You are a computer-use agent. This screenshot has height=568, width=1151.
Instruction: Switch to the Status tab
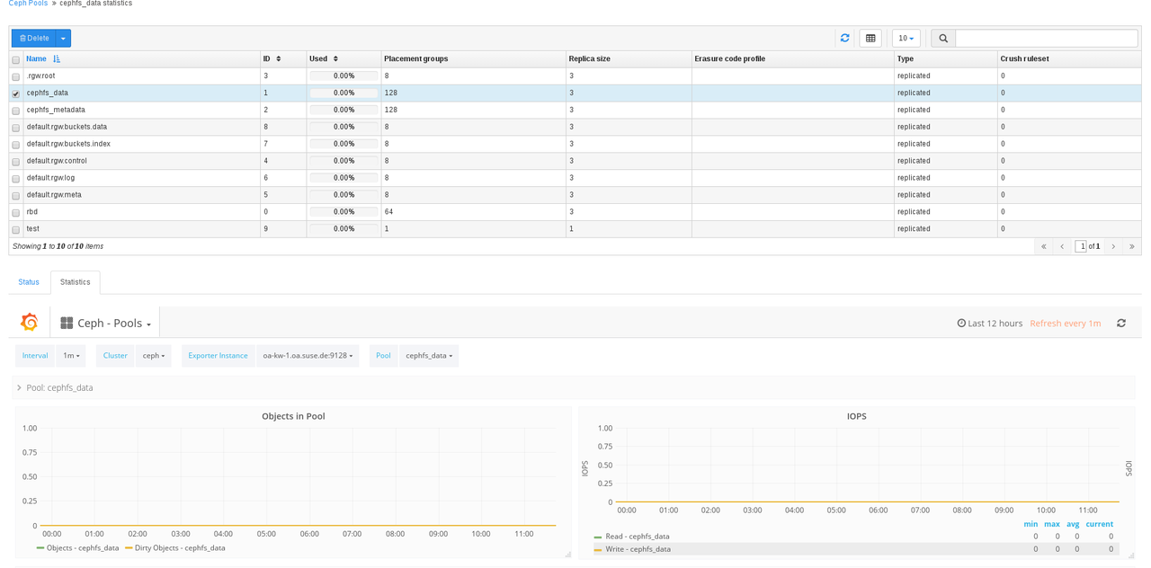pyautogui.click(x=29, y=282)
